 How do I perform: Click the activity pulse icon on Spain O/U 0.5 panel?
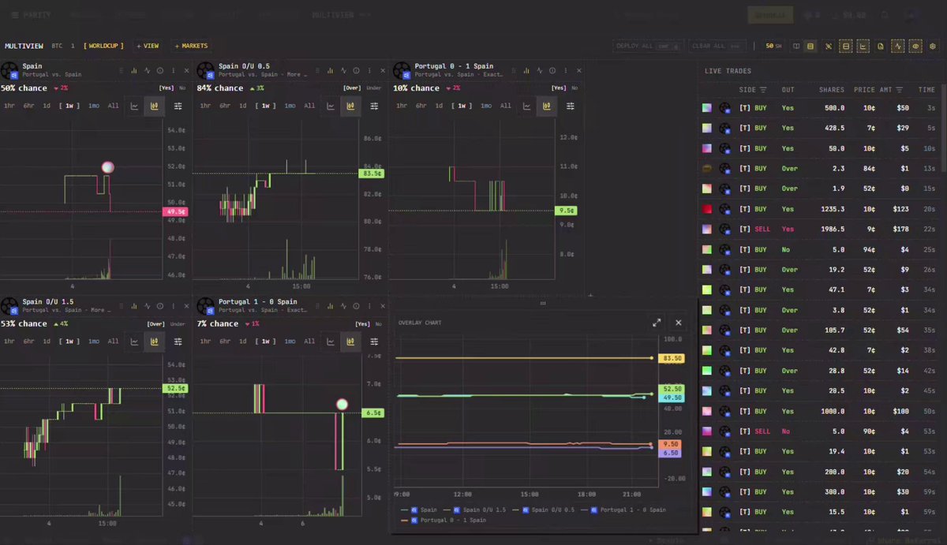point(343,71)
